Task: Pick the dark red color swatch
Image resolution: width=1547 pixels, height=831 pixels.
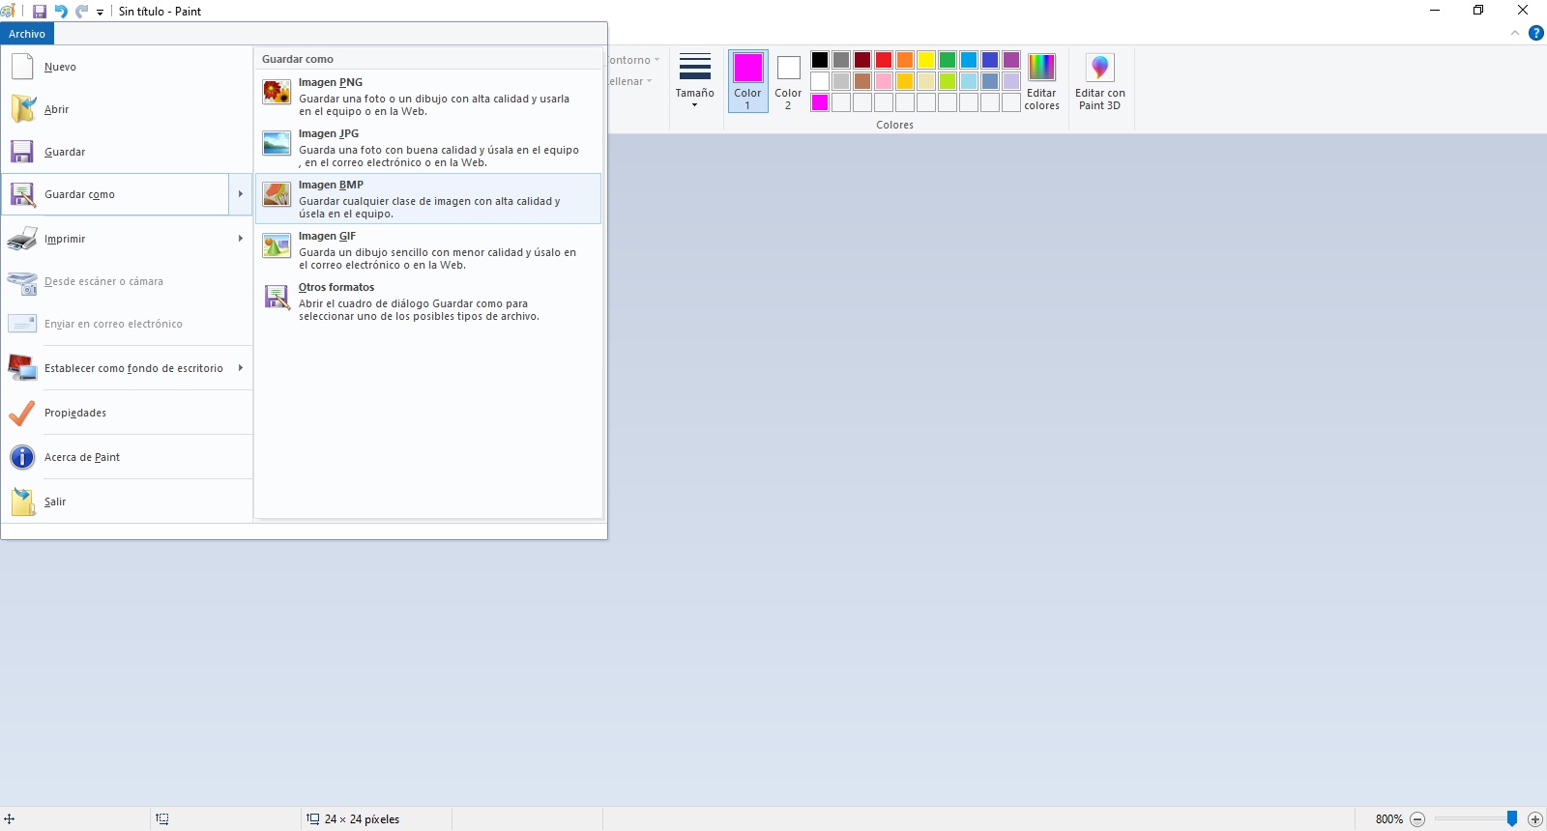Action: tap(862, 60)
